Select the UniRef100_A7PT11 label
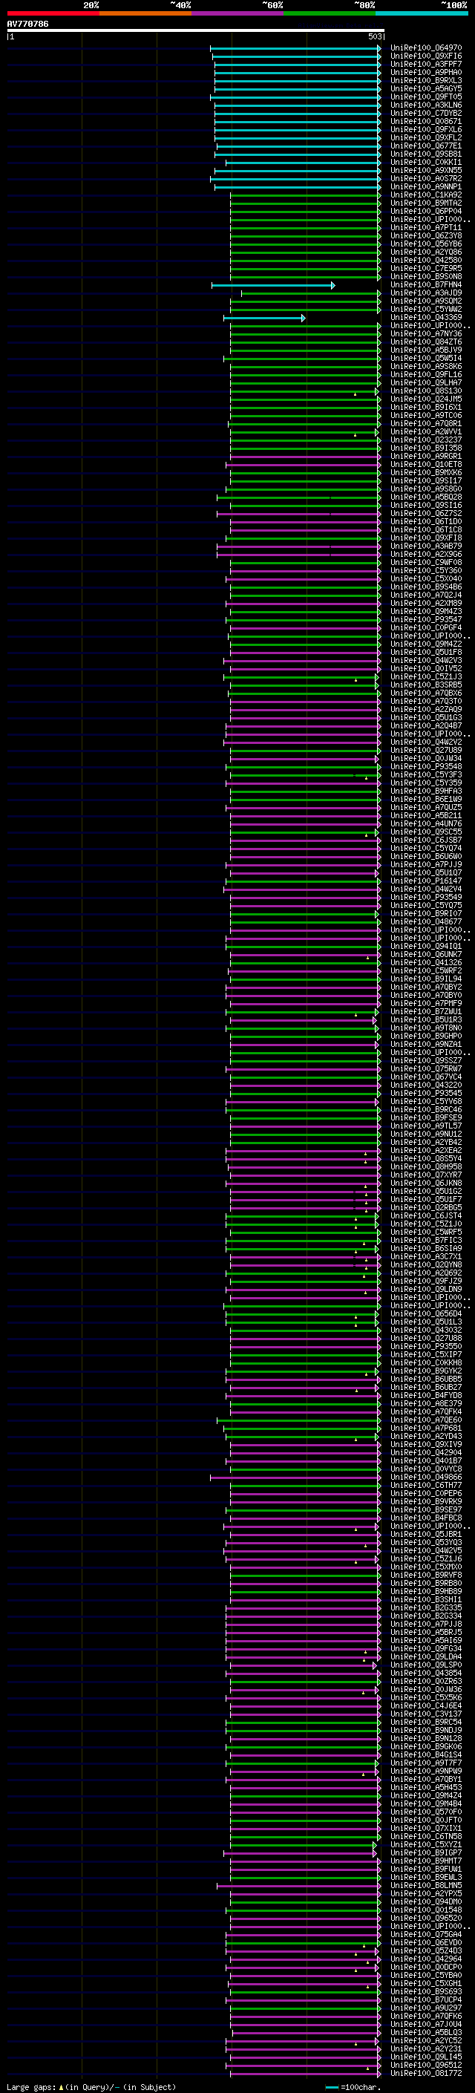 [426, 227]
